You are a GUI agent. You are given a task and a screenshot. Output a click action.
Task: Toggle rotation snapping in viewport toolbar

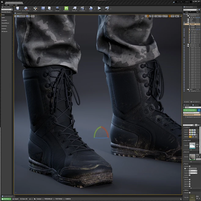click(163, 16)
